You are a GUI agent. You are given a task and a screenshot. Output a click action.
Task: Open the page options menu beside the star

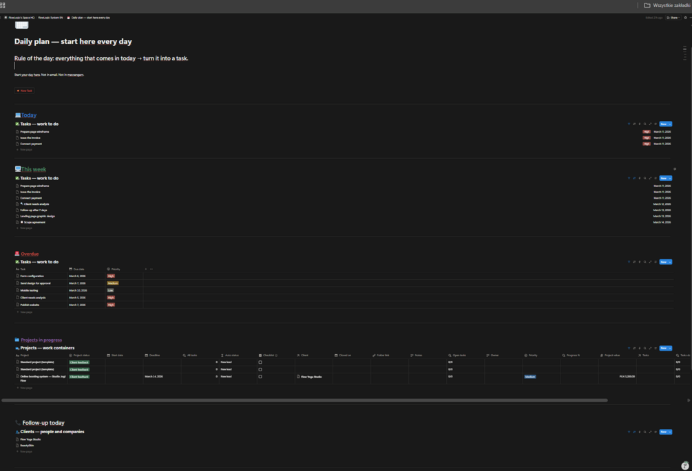[690, 18]
